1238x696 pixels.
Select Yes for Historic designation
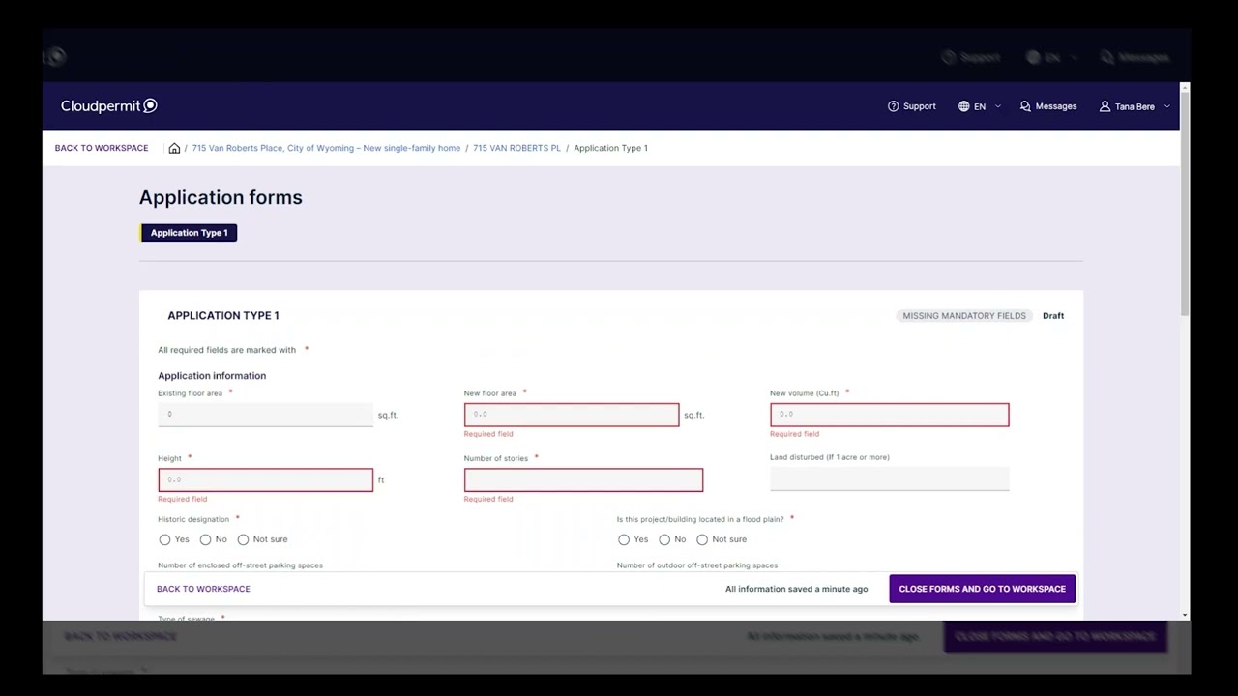tap(164, 539)
